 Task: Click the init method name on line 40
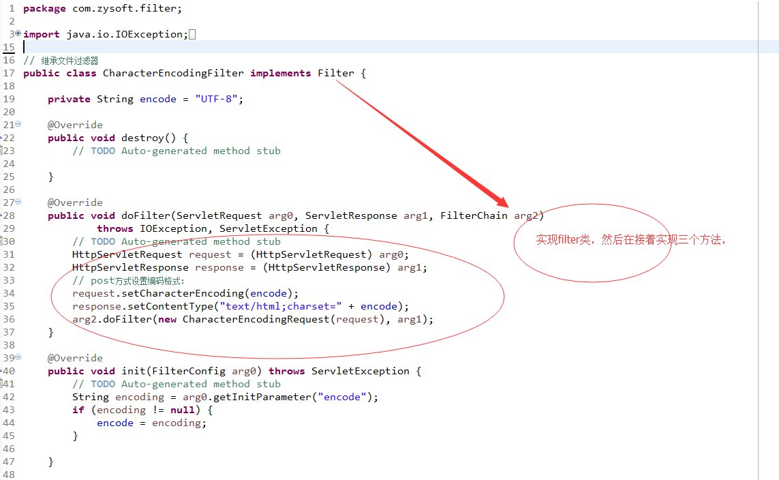point(133,371)
